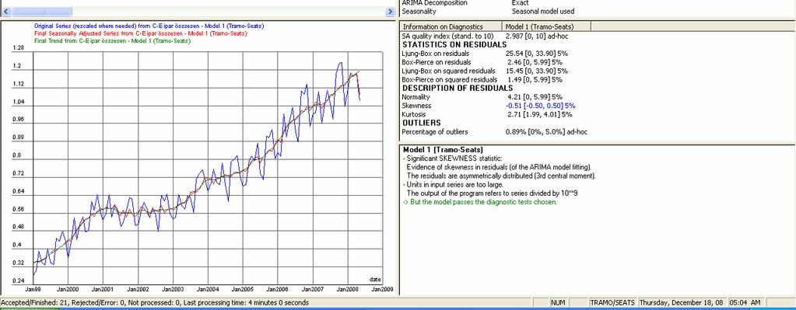Click the TRAMO/SEATS status bar cell
This screenshot has width=796, height=310.
click(x=612, y=302)
